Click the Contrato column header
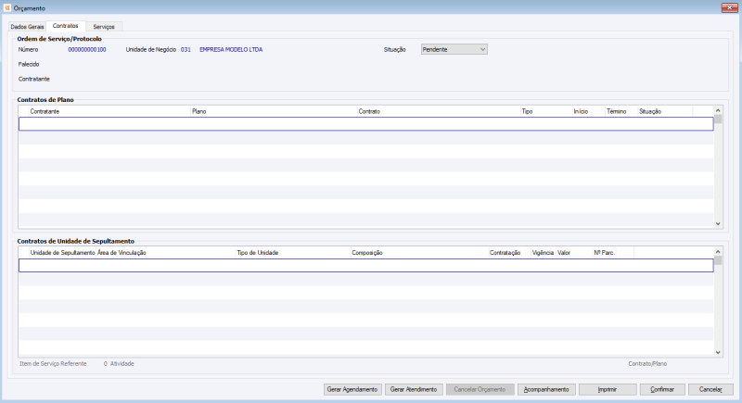The height and width of the screenshot is (403, 742). pos(439,111)
